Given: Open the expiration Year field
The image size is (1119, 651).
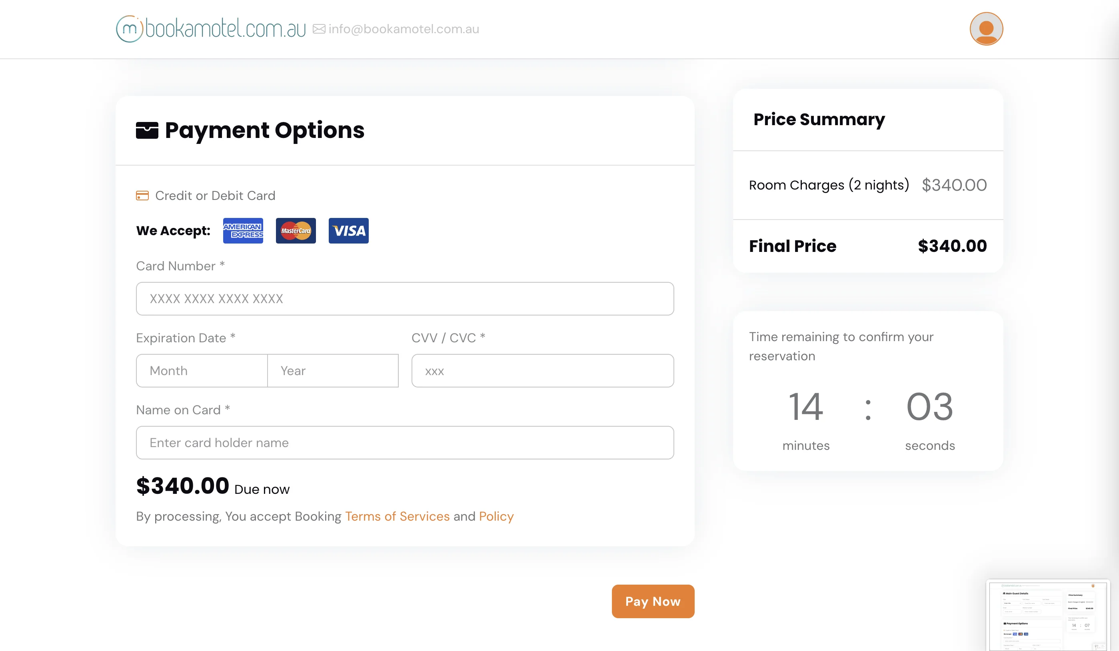Looking at the screenshot, I should [333, 370].
